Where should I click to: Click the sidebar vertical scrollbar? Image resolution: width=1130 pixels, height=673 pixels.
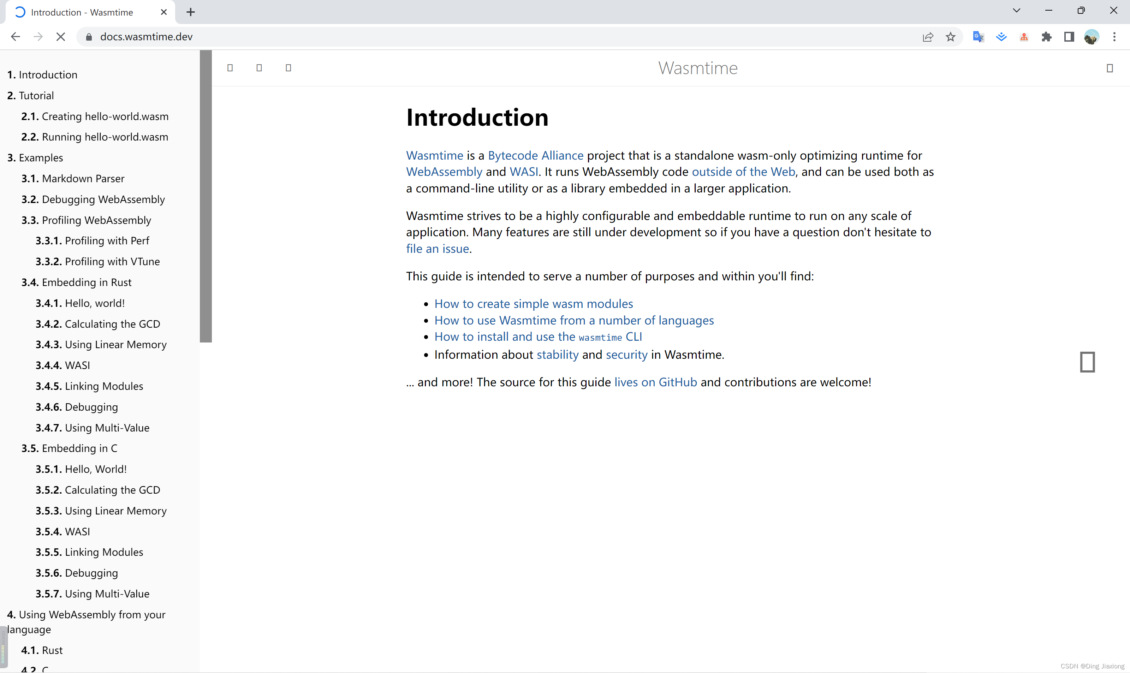(x=206, y=196)
